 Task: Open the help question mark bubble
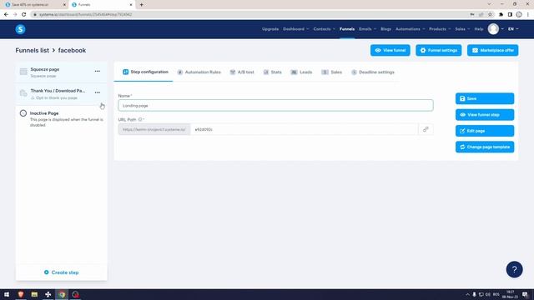point(514,269)
